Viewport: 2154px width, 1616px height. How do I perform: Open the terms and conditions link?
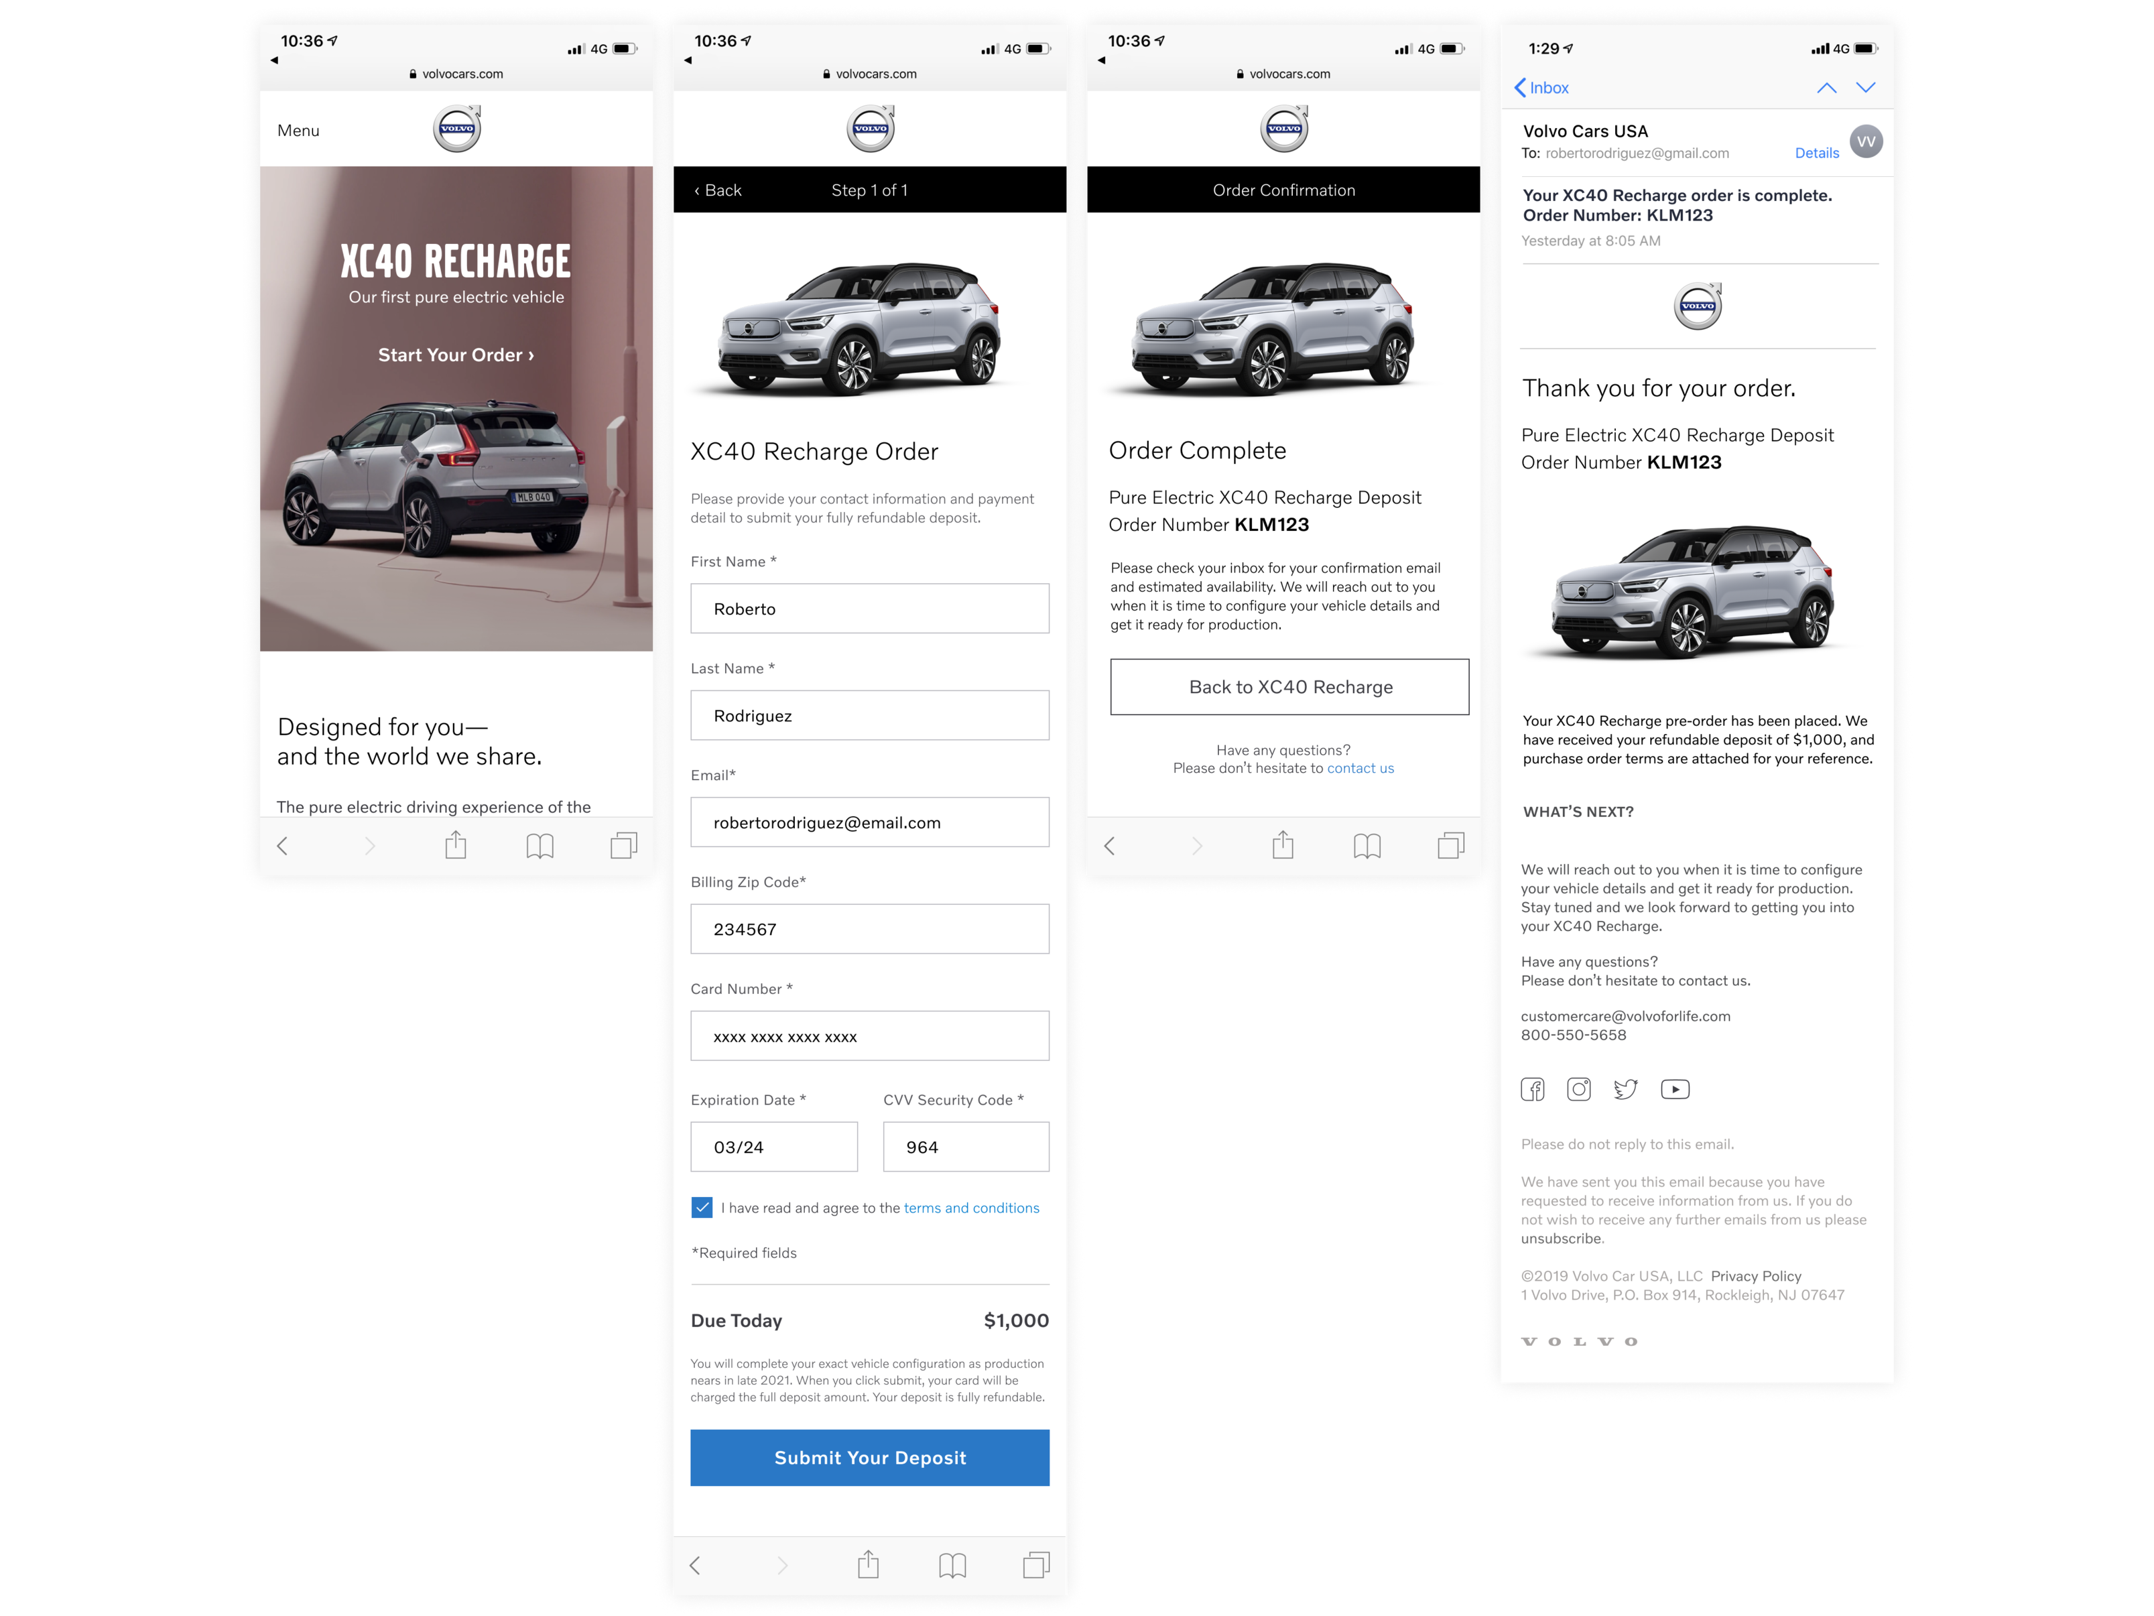click(971, 1208)
